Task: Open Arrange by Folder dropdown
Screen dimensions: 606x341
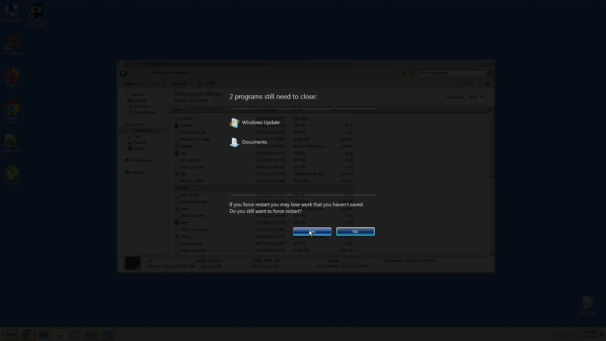Action: point(475,97)
